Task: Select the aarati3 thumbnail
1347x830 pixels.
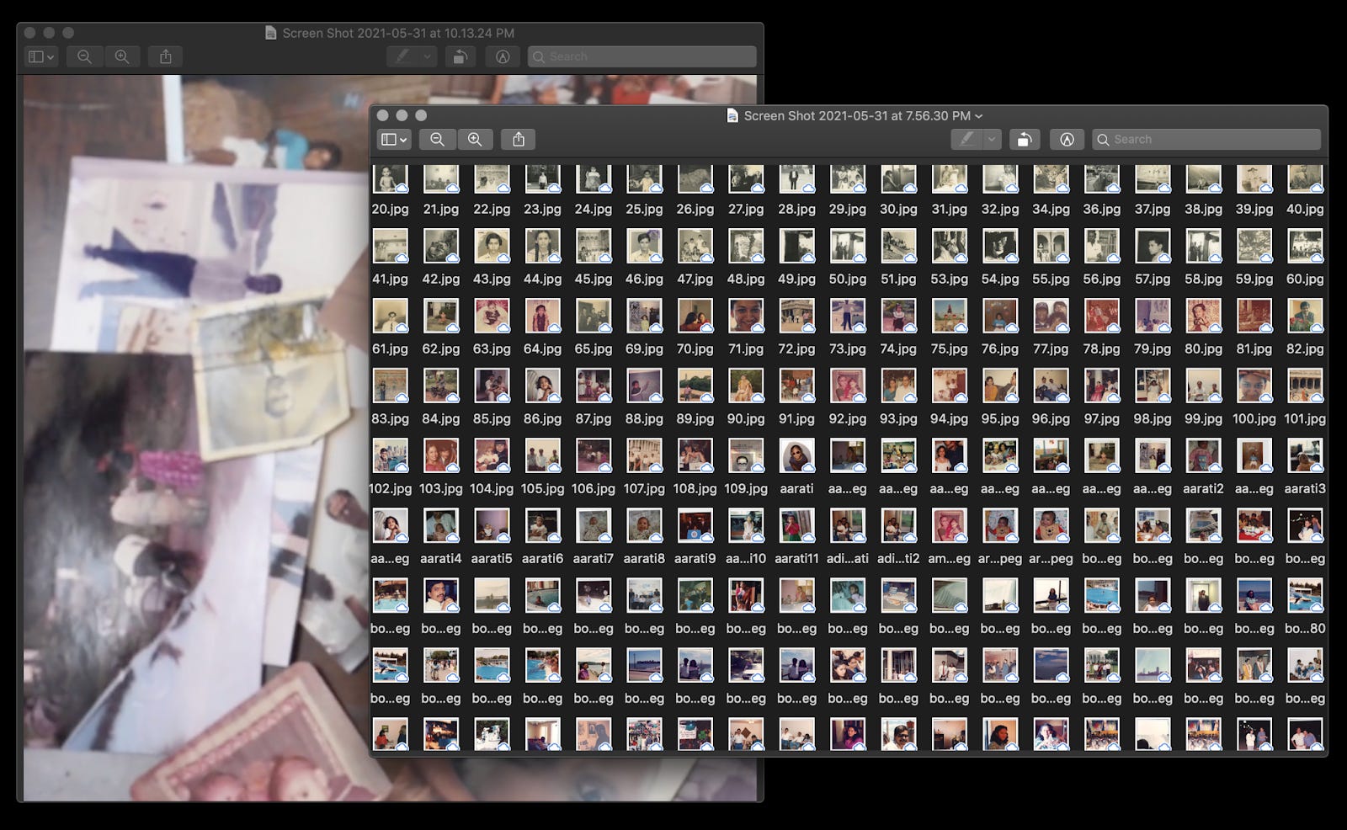Action: (1305, 455)
